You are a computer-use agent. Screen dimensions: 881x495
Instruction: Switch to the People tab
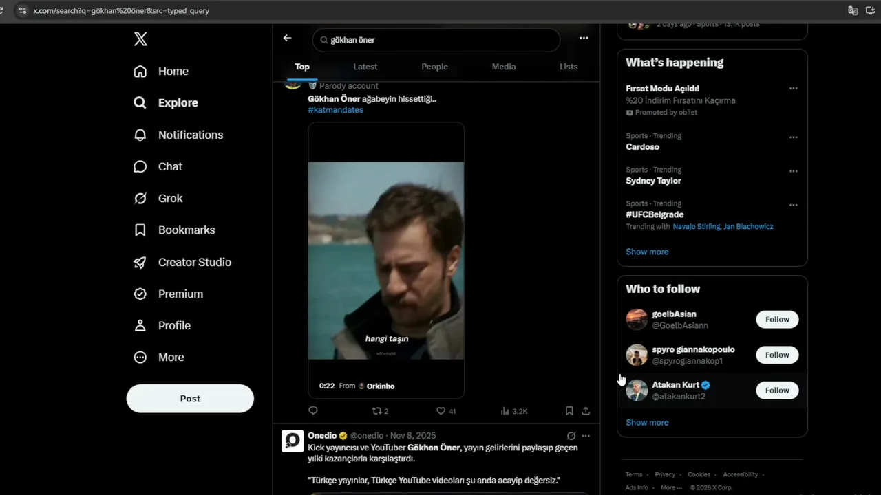434,67
